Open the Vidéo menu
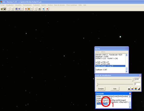The height and width of the screenshot is (111, 144). coord(80,5)
